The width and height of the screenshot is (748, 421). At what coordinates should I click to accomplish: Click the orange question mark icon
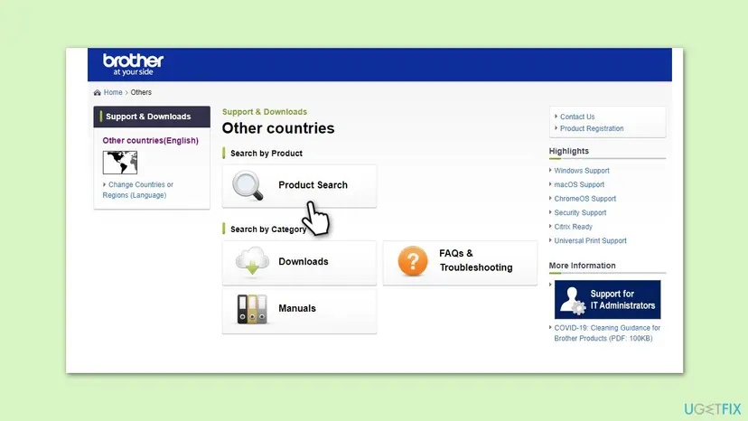413,261
